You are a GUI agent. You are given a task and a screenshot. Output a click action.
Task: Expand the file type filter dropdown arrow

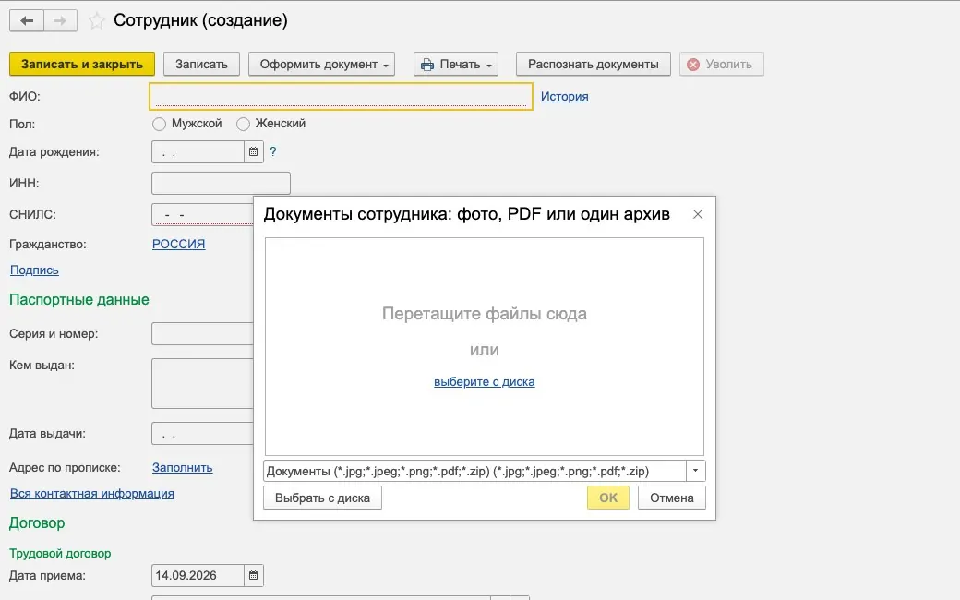pos(695,471)
